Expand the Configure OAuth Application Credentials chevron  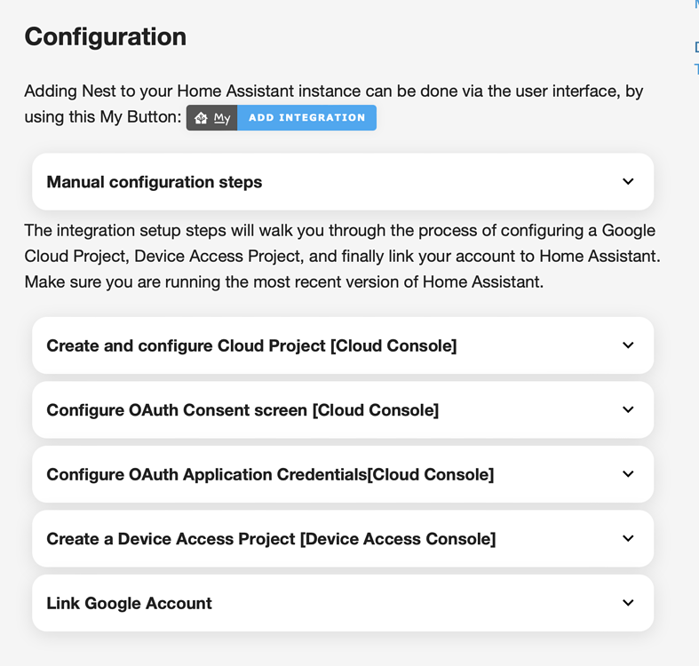628,474
